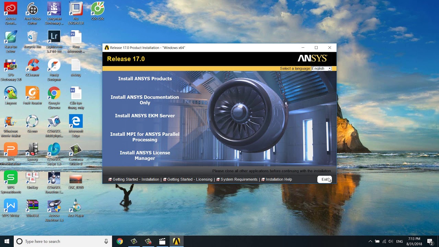Open KaraFun Editor desktop icon
The width and height of the screenshot is (439, 247).
coord(11,42)
